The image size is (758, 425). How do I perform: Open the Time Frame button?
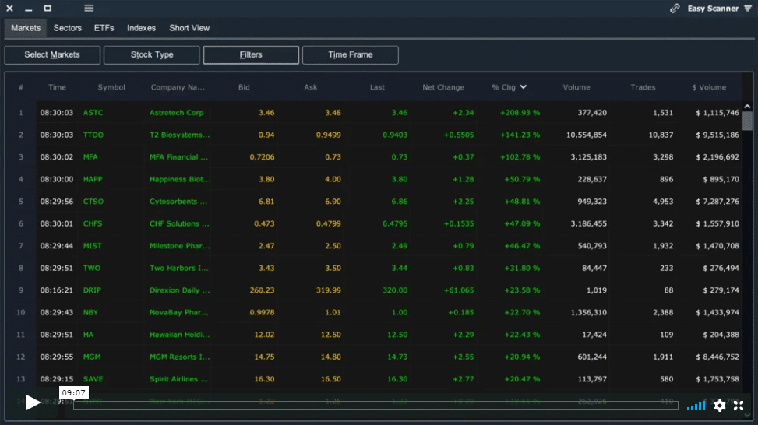tap(351, 55)
